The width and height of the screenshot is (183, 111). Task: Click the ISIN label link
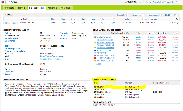(x=7, y=46)
